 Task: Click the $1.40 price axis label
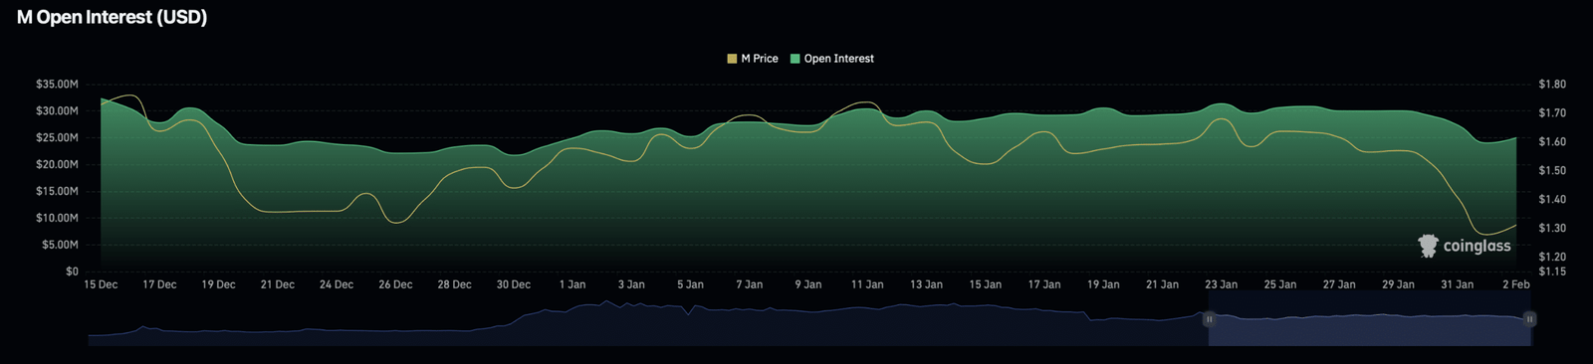[1552, 200]
